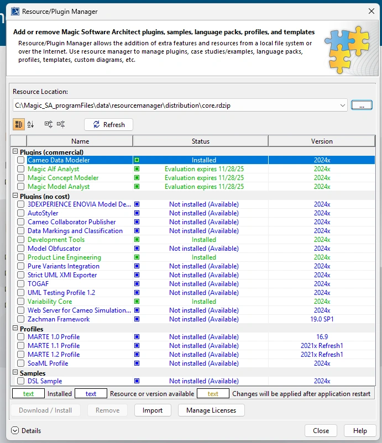
Task: Click the green status icon for Product Line Engineering
Action: click(137, 257)
